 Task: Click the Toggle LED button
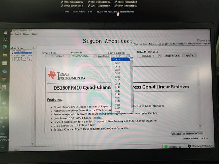171,56
